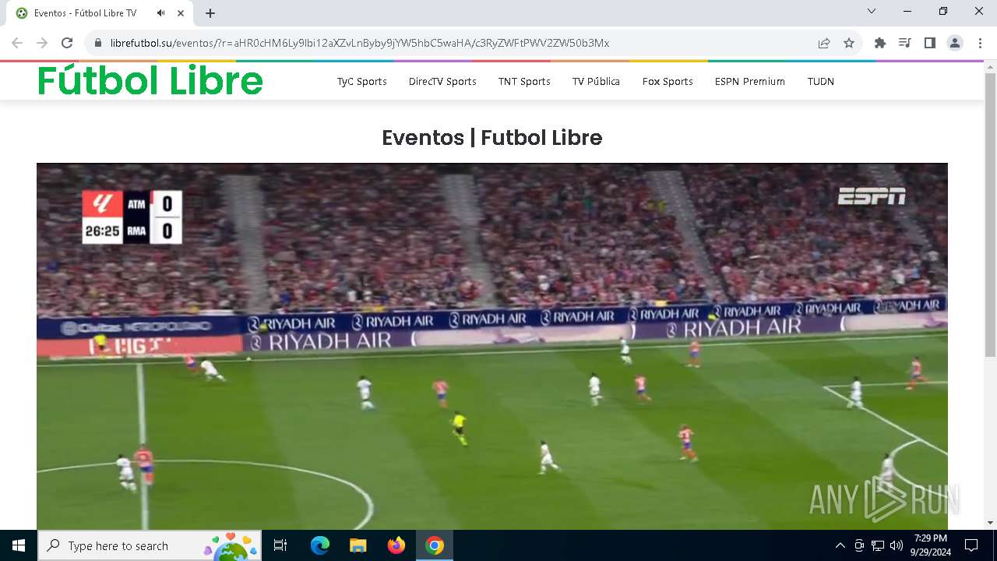Mute the tab audio speaker icon

pos(160,13)
